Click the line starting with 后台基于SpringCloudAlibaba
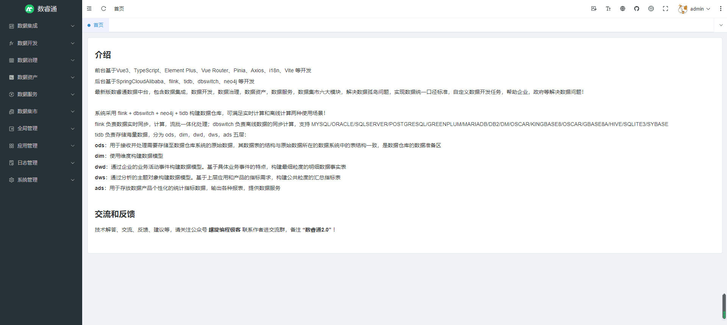Screen dimensions: 727x325 click(x=175, y=81)
